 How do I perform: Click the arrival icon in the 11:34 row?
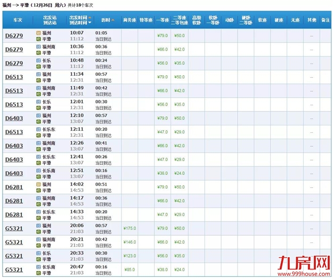pyautogui.click(x=38, y=80)
